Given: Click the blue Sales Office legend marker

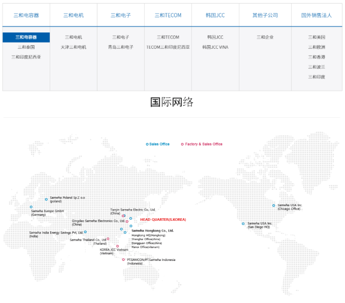Looking at the screenshot, I should point(147,144).
